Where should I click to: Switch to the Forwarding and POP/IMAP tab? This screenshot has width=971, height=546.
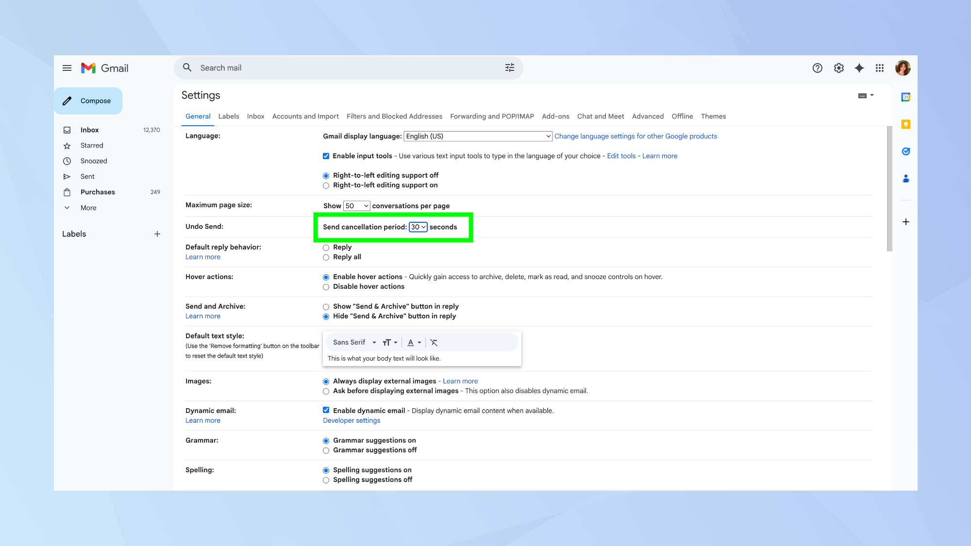491,116
